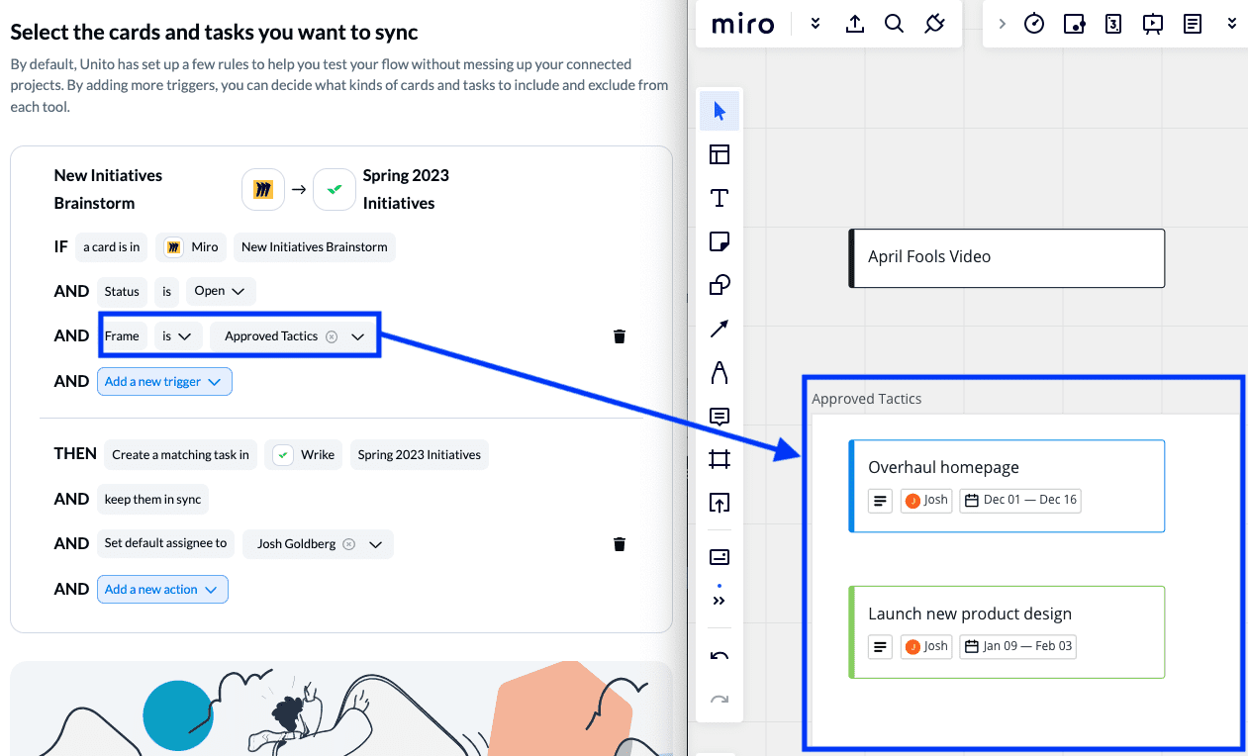Expand more tools in Miro toolbar
Viewport: 1248px width, 756px height.
[720, 601]
